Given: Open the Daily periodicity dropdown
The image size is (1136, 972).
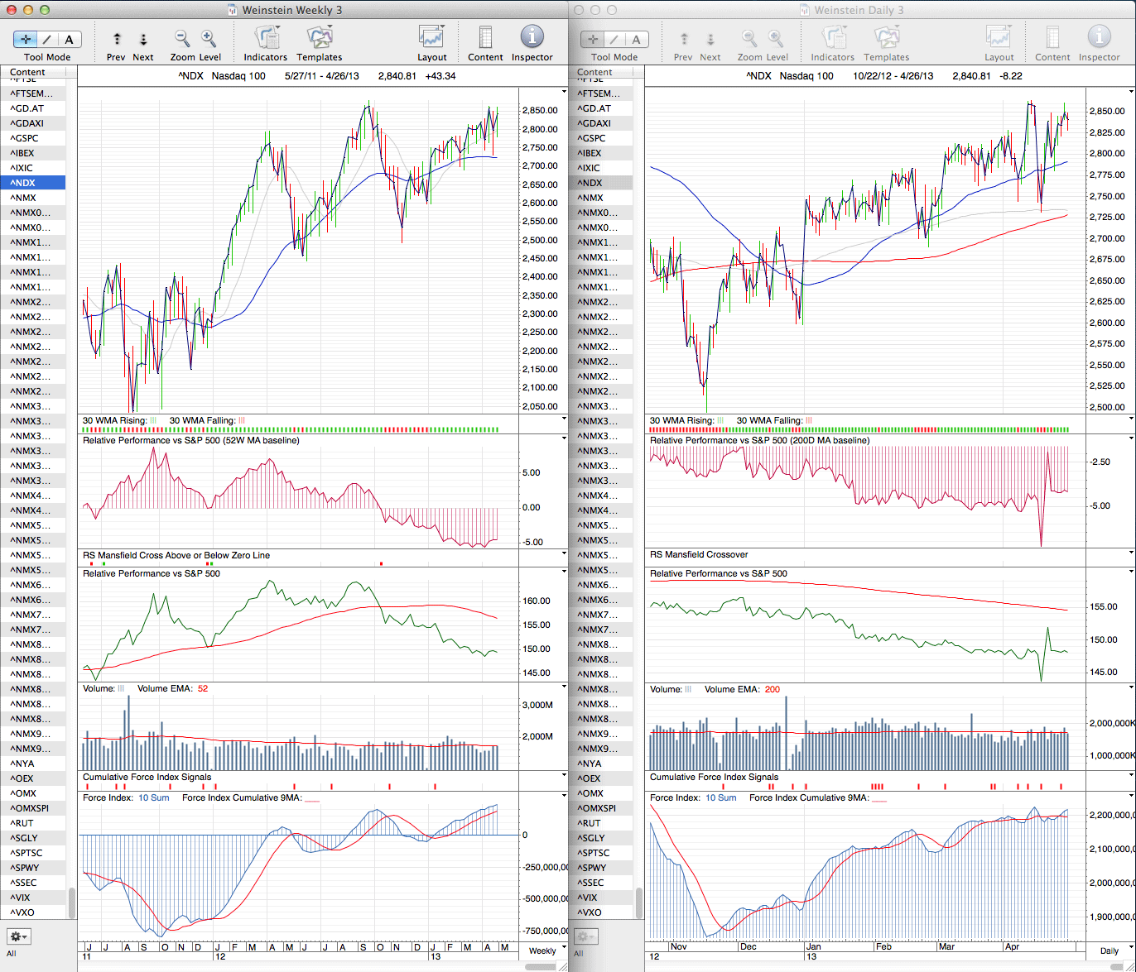Looking at the screenshot, I should (1109, 950).
